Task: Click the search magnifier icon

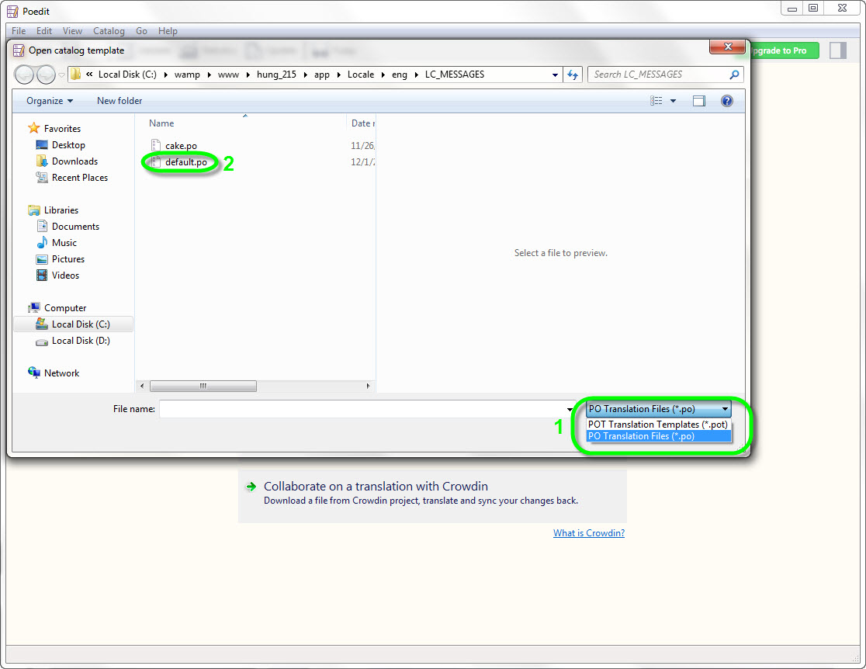Action: (x=734, y=75)
